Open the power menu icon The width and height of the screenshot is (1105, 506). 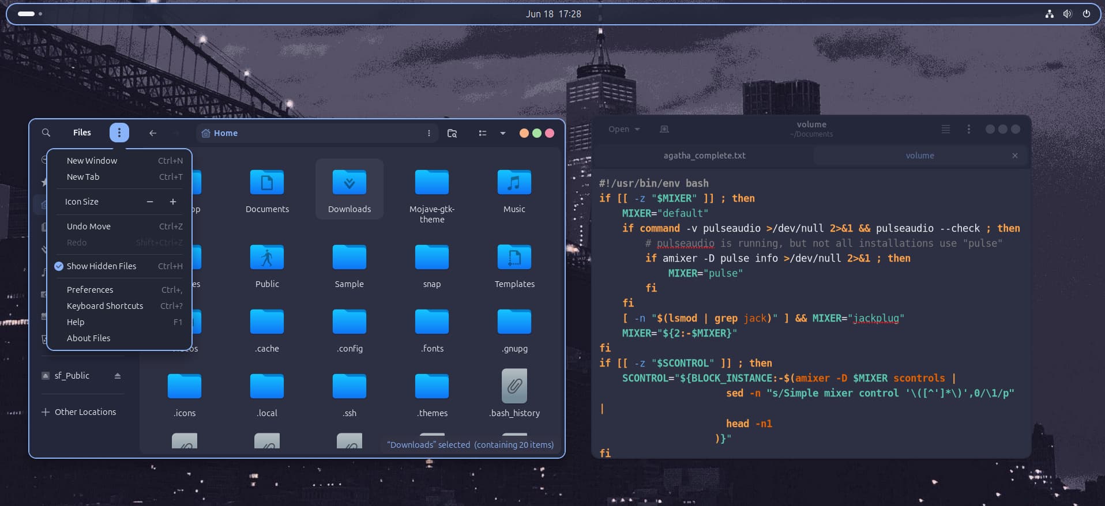point(1087,14)
